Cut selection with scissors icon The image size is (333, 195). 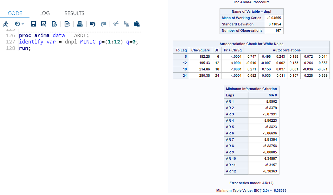click(x=116, y=24)
